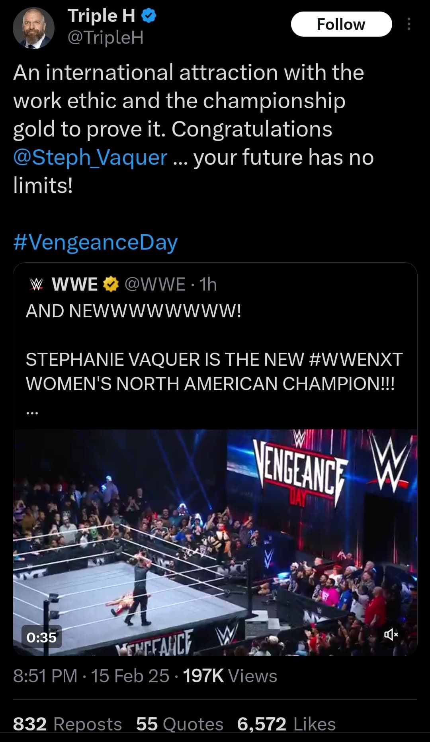This screenshot has height=742, width=430.
Task: View the 55 Quotes list
Action: 180,724
